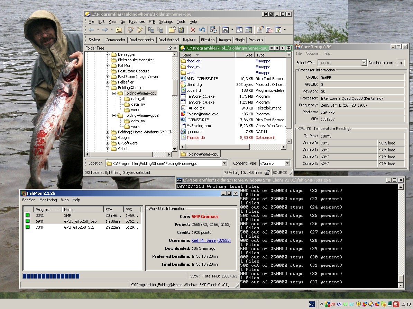Image resolution: width=413 pixels, height=309 pixels.
Task: Expand the FahMon folder in tree
Action: click(108, 65)
